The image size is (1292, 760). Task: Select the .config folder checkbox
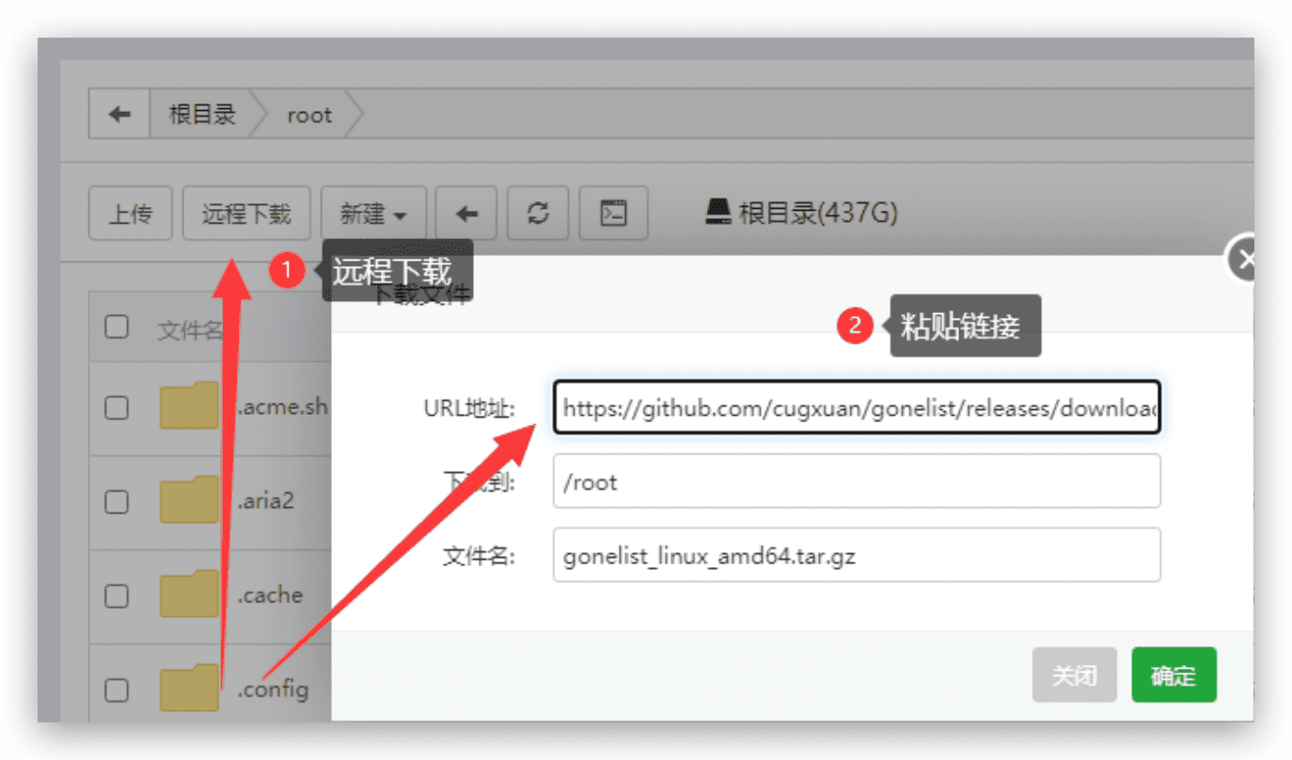117,690
